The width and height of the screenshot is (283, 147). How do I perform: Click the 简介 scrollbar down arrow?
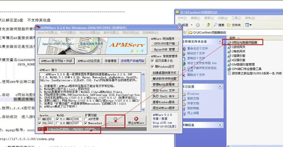point(143,110)
